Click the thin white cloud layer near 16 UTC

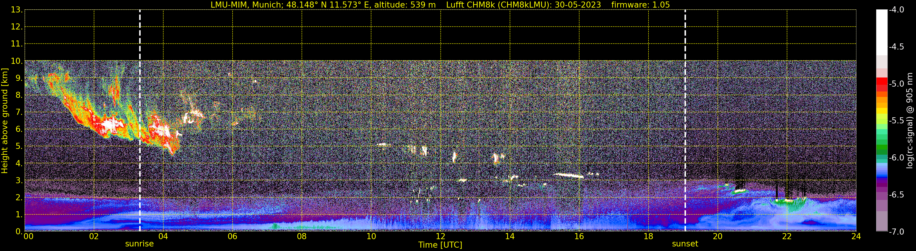coord(568,175)
